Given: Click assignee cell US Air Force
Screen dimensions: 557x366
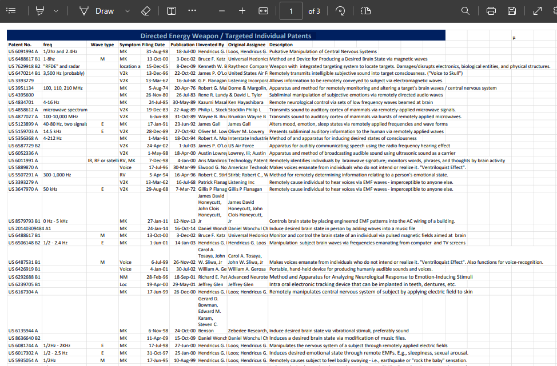Looking at the screenshot, I should pyautogui.click(x=241, y=146).
